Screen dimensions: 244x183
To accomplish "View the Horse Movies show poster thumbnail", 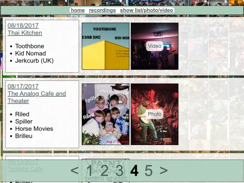I will tap(106, 114).
